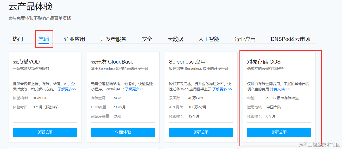The width and height of the screenshot is (342, 149).
Task: Open 了解更多 link in CloudBase card
Action: 134,89
